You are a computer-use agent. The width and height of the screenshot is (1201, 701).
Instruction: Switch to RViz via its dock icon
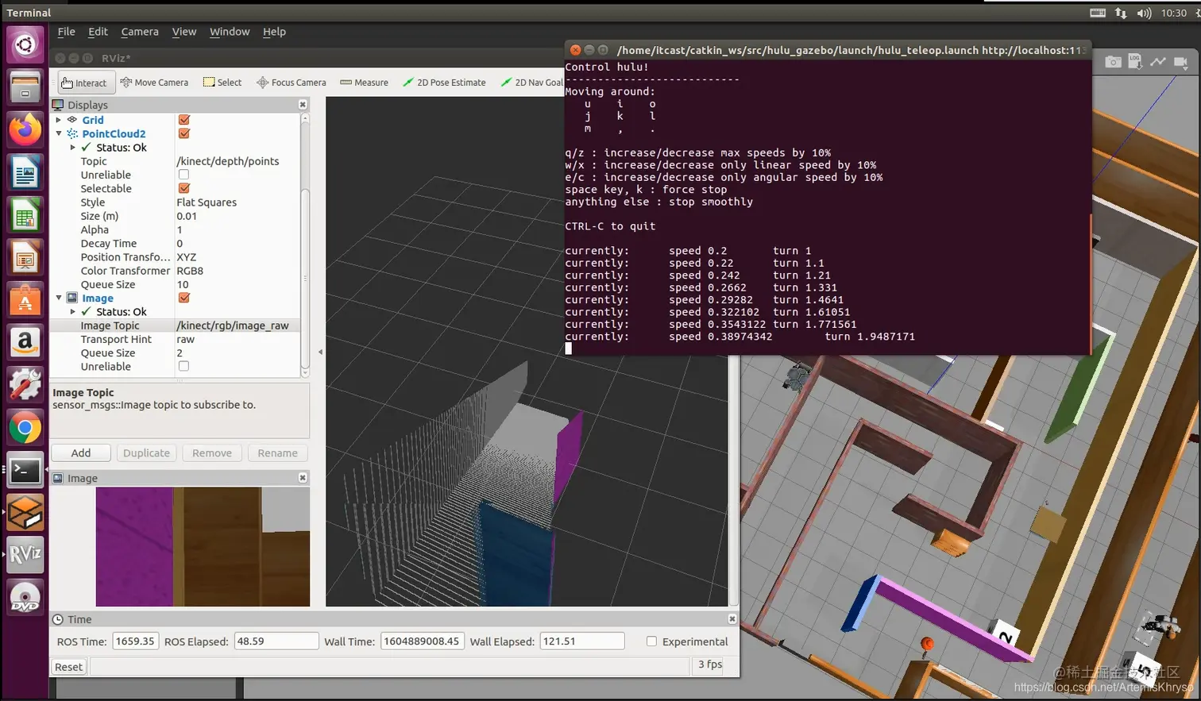coord(25,554)
